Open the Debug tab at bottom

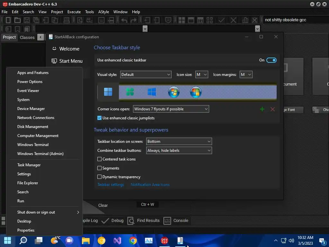click(112, 221)
